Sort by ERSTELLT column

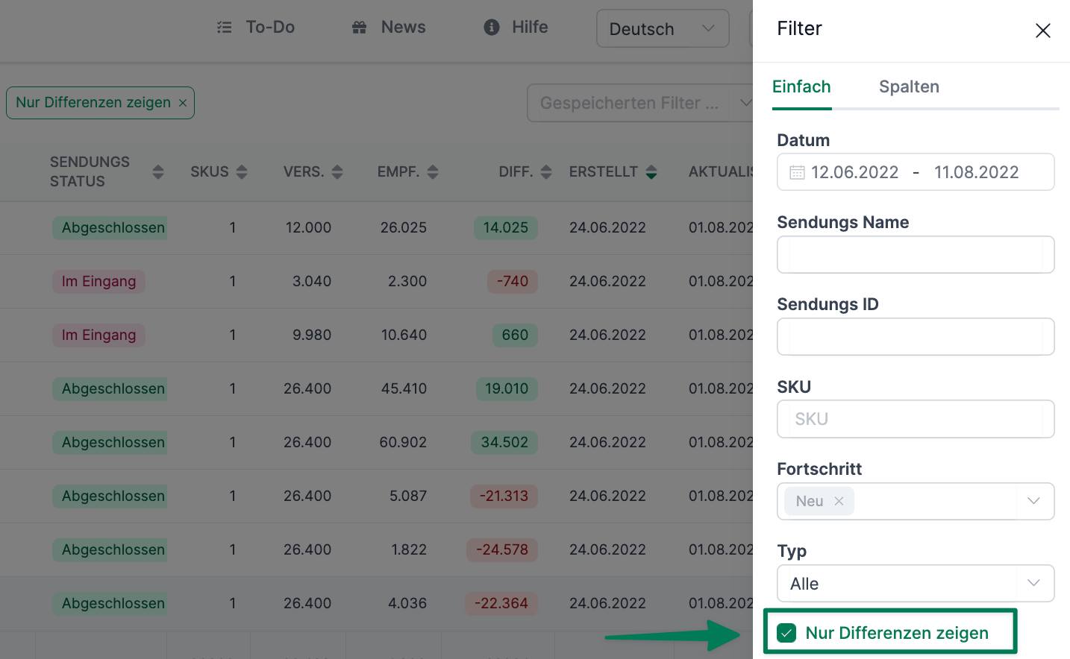[x=651, y=172]
